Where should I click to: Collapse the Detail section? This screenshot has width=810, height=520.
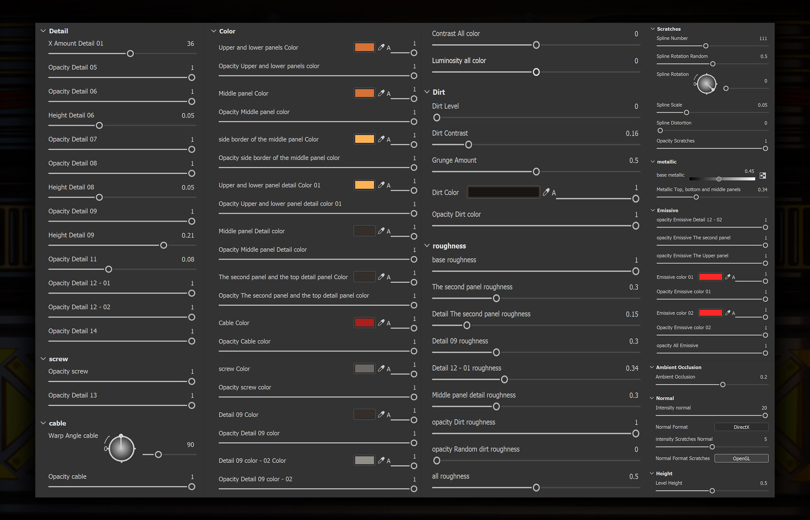[43, 31]
